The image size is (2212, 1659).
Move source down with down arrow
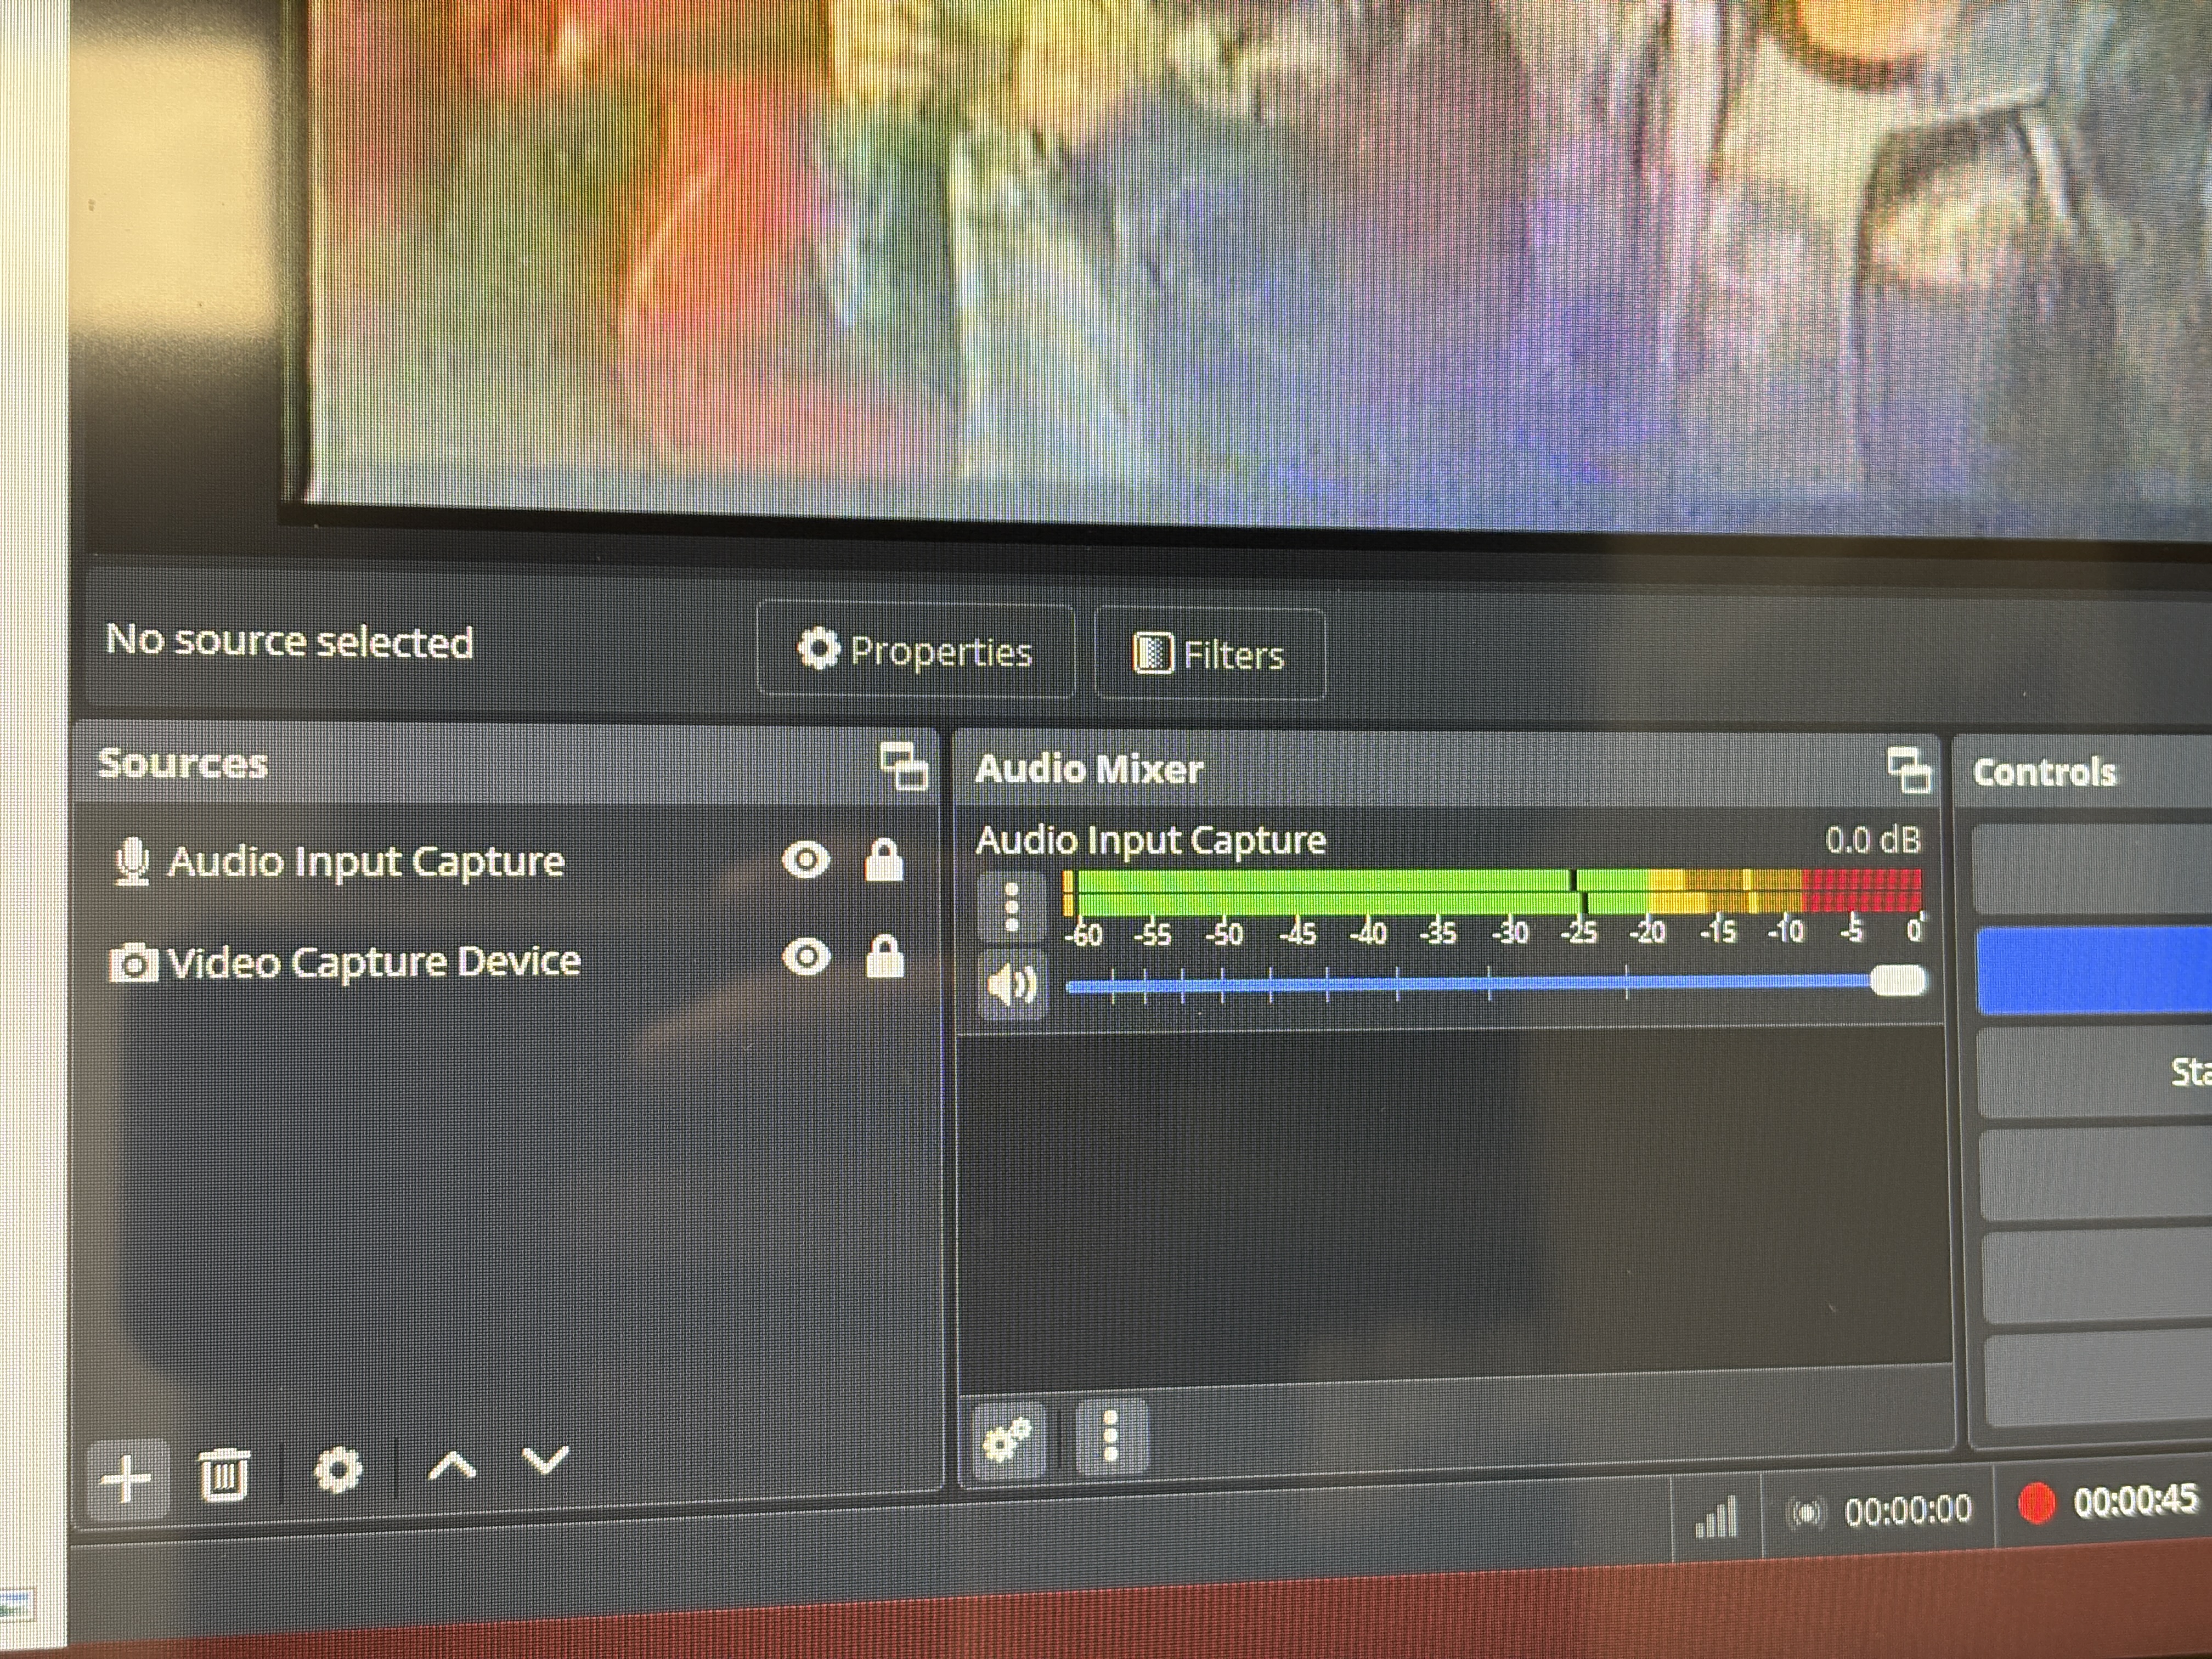546,1461
